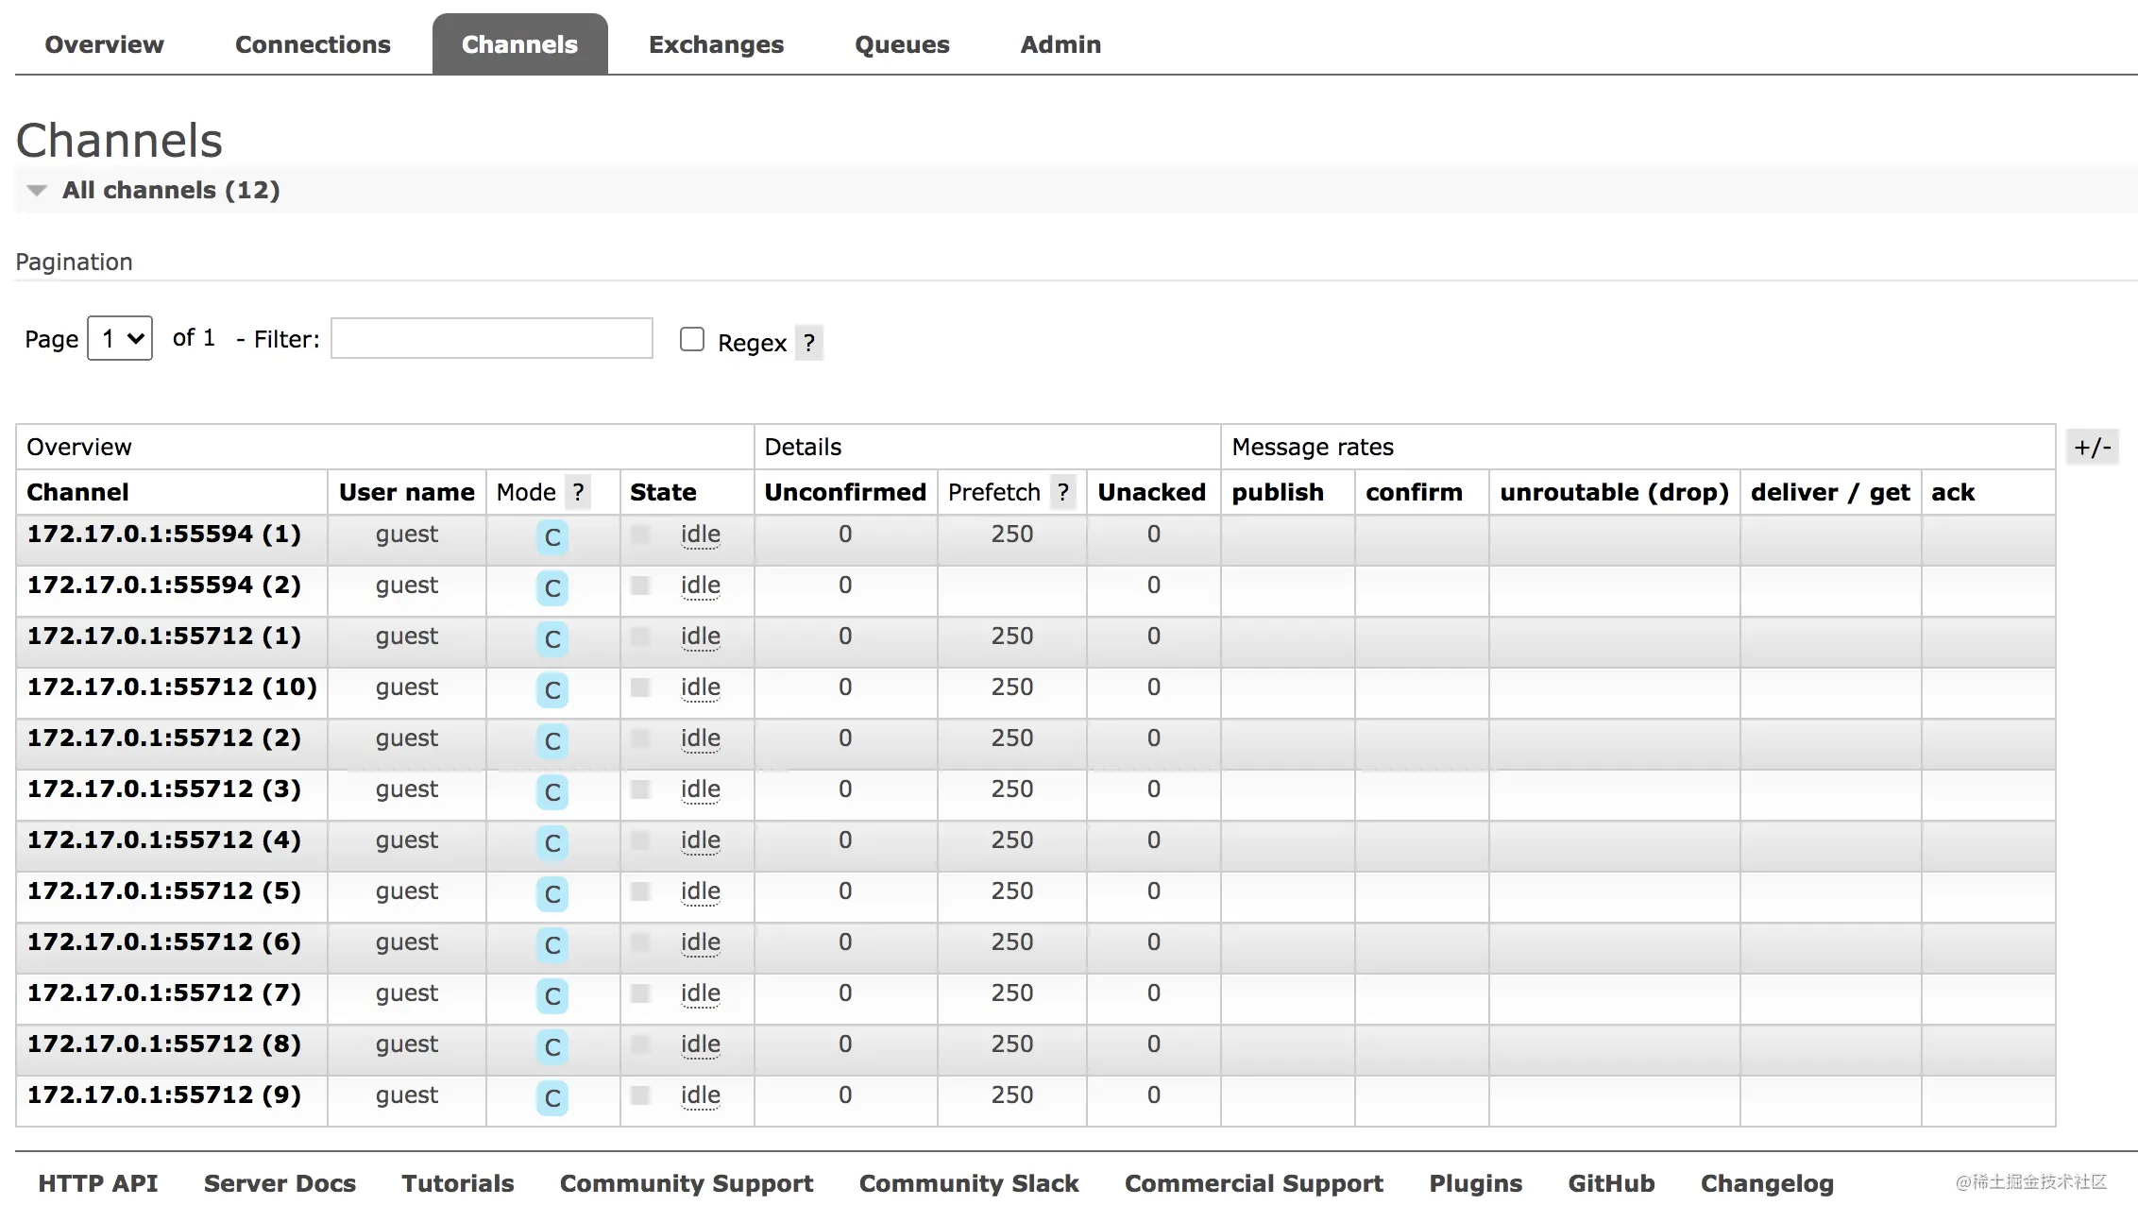Enable the Regex checkbox
Image resolution: width=2138 pixels, height=1222 pixels.
tap(692, 339)
